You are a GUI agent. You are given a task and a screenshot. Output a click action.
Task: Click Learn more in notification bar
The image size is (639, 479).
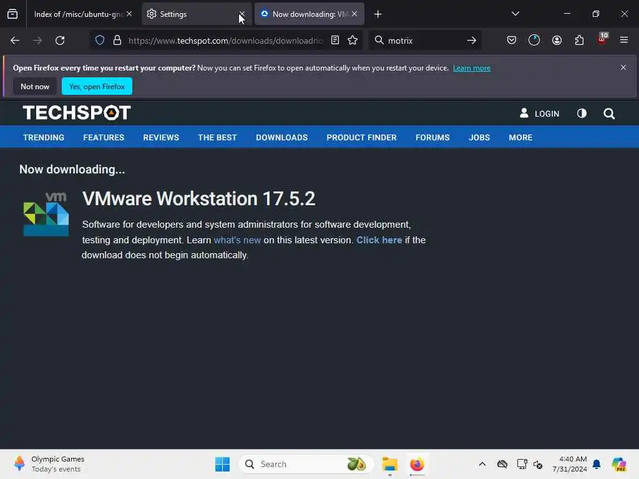coord(472,68)
